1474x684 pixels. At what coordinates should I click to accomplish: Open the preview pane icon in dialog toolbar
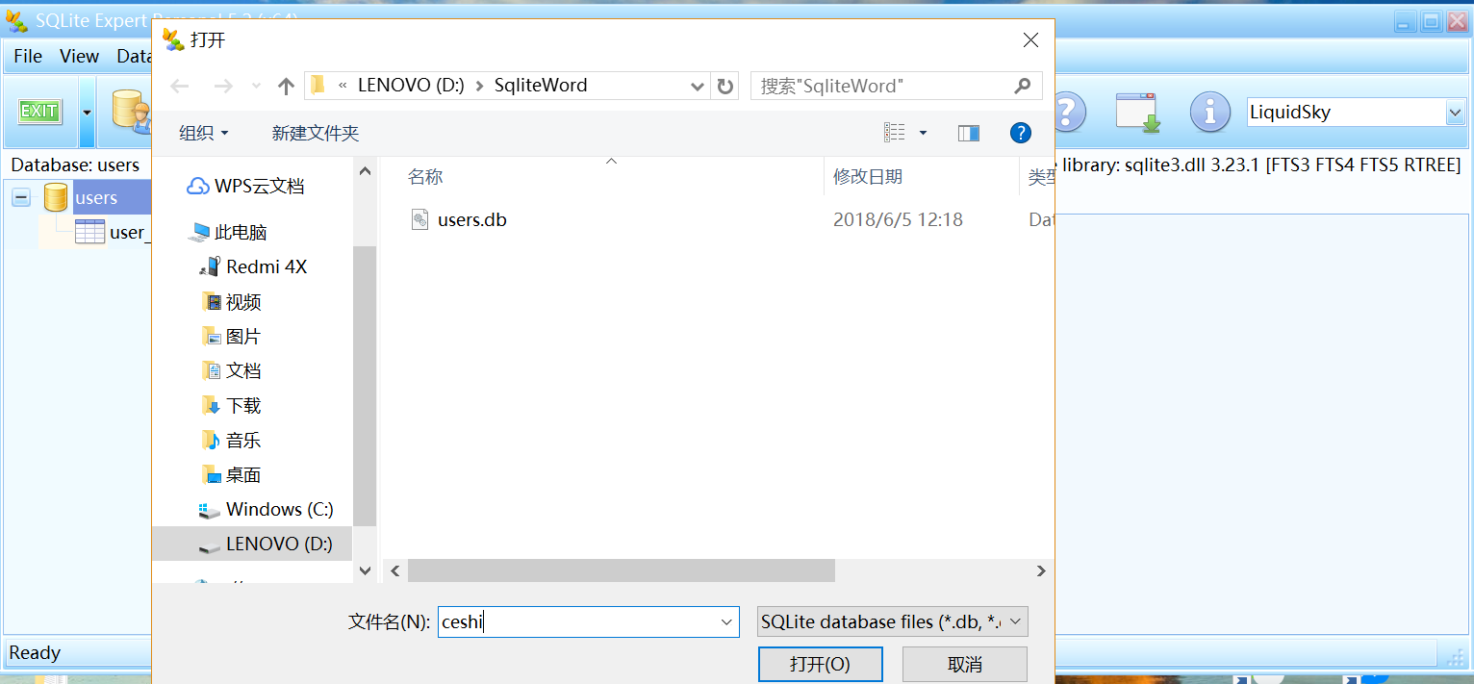pos(969,132)
